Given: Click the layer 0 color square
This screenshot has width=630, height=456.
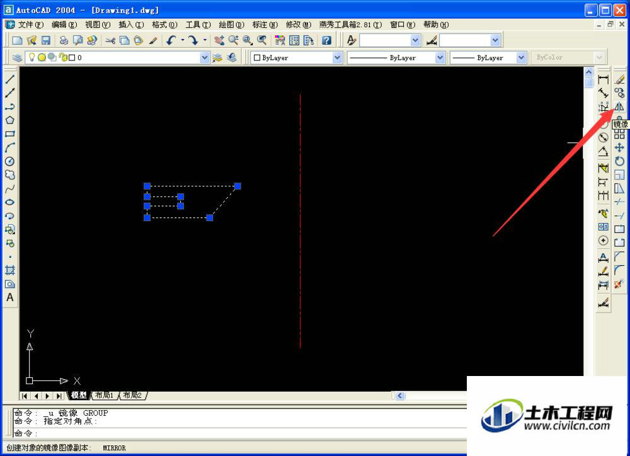Looking at the screenshot, I should [72, 57].
